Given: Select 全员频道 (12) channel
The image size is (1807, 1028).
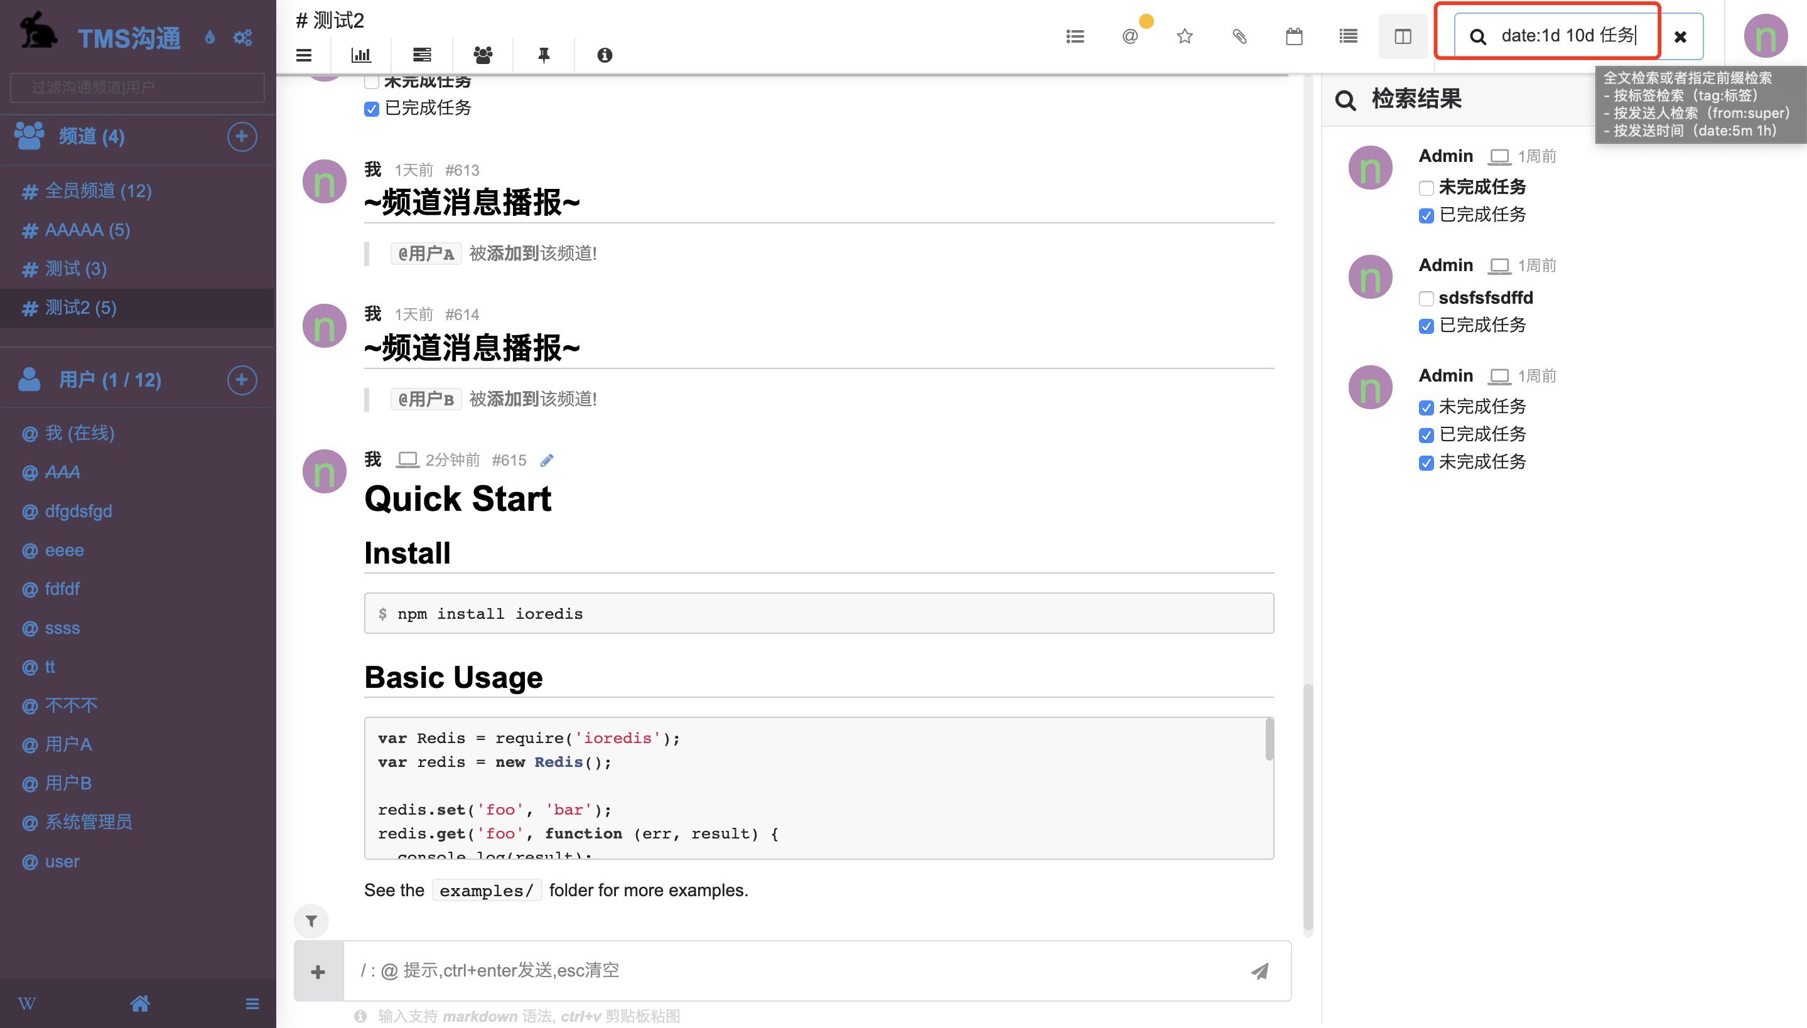Looking at the screenshot, I should click(x=137, y=191).
